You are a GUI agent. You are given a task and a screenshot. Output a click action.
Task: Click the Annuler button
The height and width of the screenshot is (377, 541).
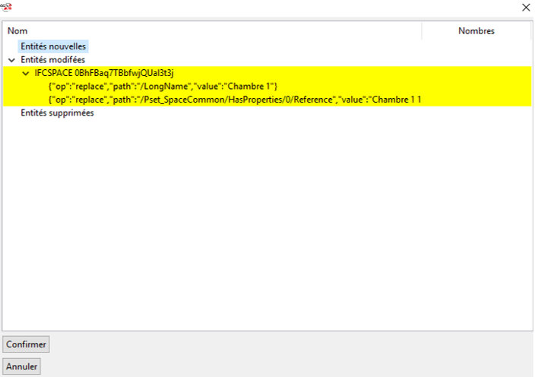point(21,366)
